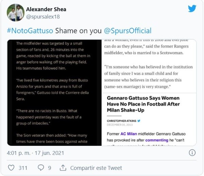
Task: Open the @SpursOfficial mention
Action: (128, 31)
